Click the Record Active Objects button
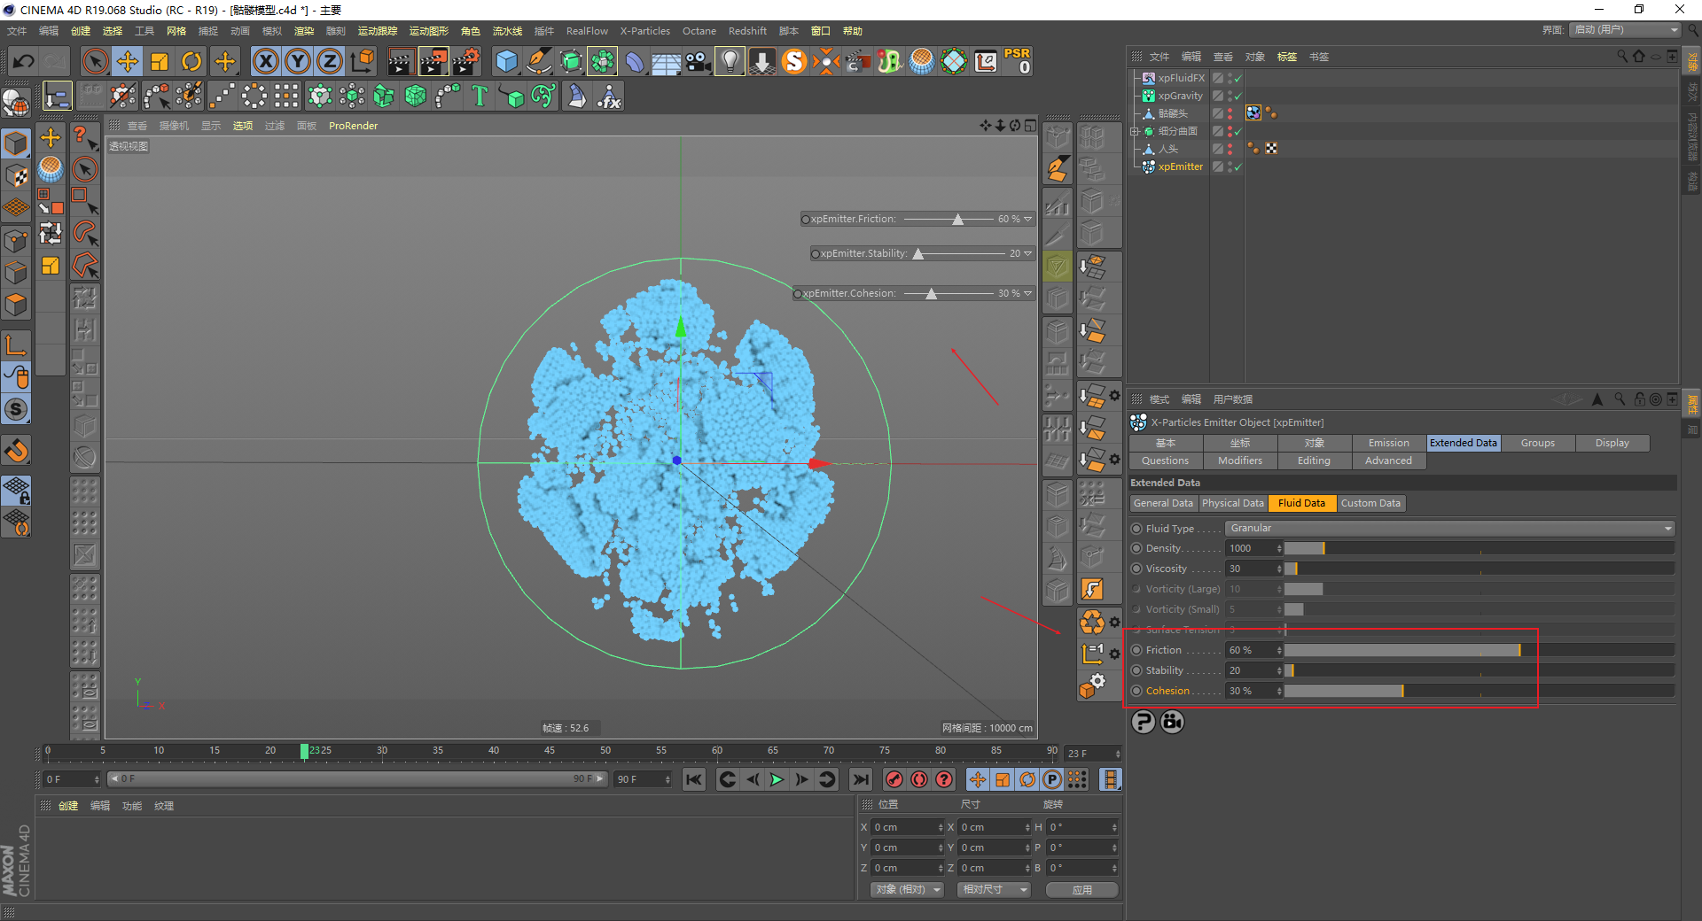Screen dimensions: 1702x921 pos(894,779)
